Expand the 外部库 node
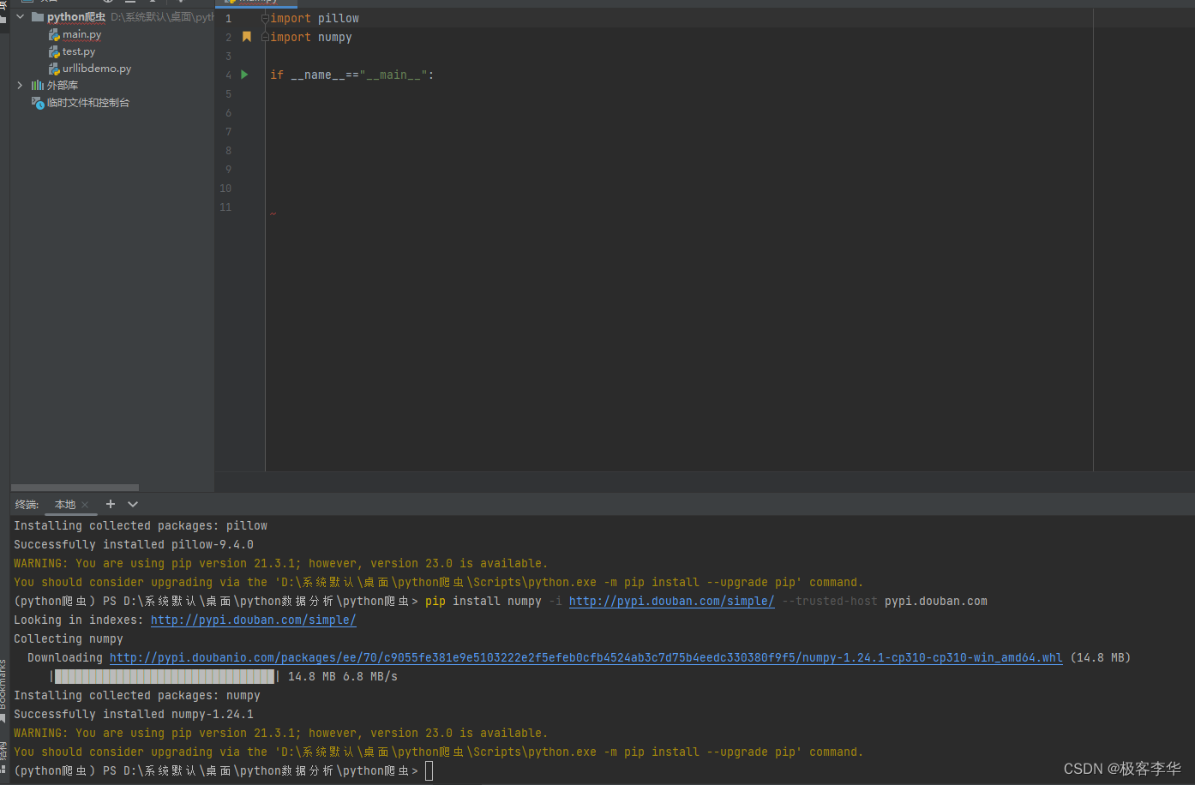The width and height of the screenshot is (1195, 785). [x=20, y=86]
